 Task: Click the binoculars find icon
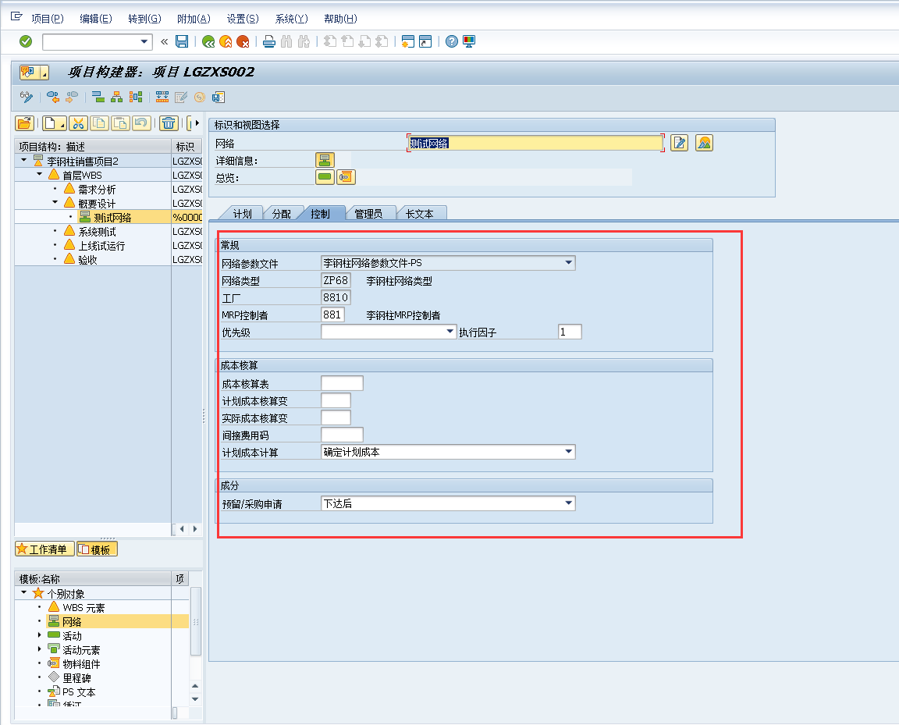click(286, 41)
